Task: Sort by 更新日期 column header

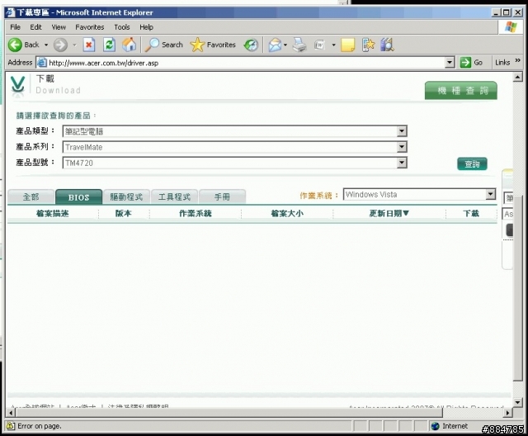Action: pos(389,213)
